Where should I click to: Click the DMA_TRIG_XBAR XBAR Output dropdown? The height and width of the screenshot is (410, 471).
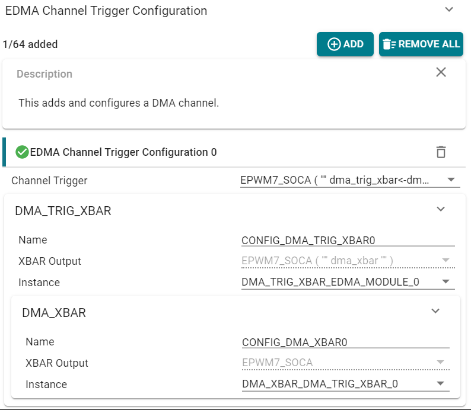tap(348, 261)
